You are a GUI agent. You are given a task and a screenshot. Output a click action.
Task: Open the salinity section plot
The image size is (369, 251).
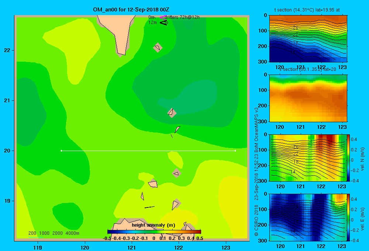coord(308,98)
